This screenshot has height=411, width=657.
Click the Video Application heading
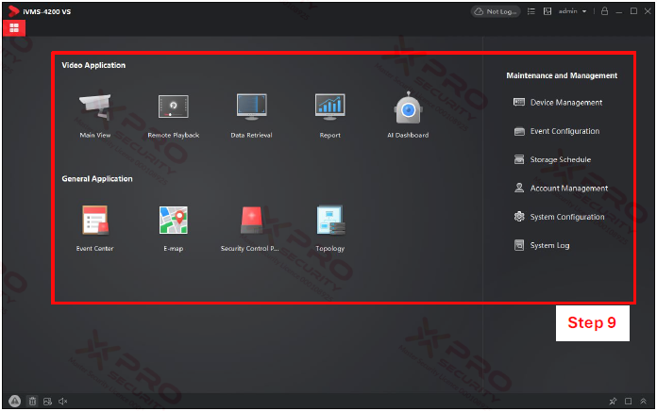pos(93,65)
